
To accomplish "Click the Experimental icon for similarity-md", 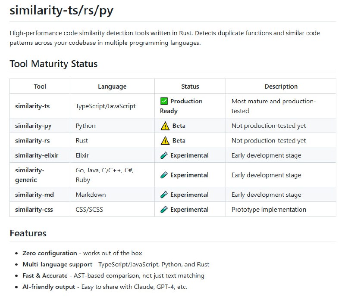I will [x=163, y=194].
